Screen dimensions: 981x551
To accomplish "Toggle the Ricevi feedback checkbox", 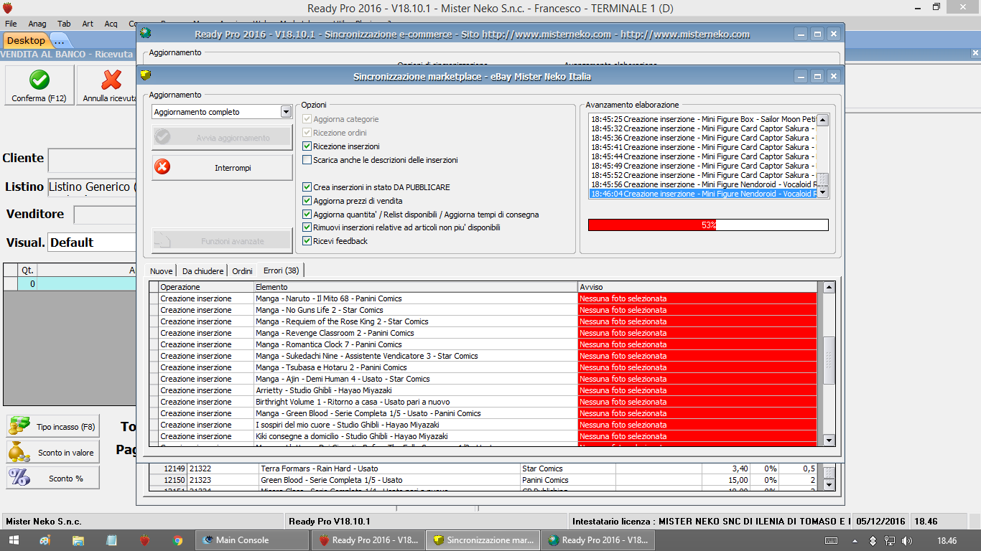I will (x=307, y=241).
